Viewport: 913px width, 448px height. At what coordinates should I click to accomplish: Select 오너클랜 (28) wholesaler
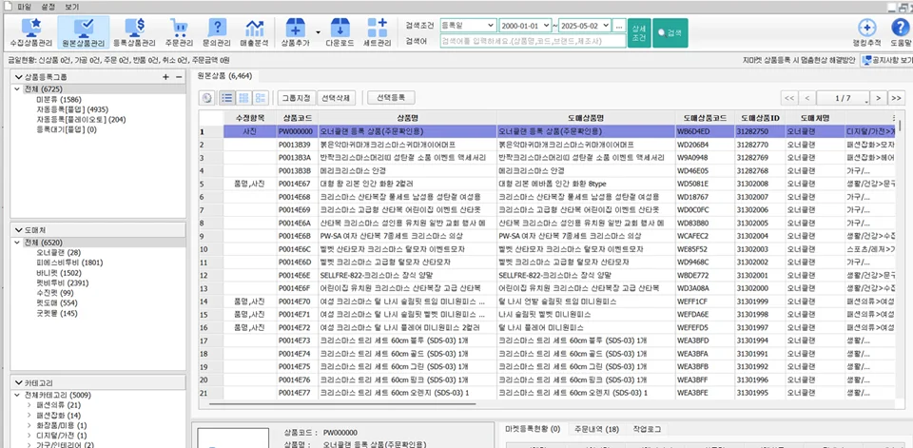(x=58, y=253)
